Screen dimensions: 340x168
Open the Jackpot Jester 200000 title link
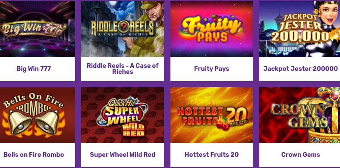tap(301, 69)
